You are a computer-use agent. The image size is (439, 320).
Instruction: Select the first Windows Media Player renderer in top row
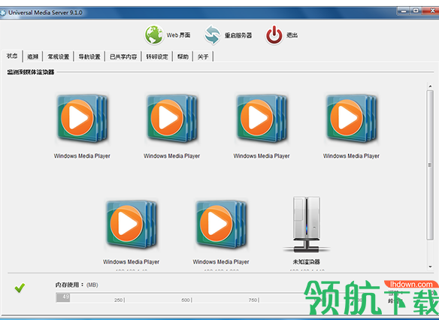[82, 119]
